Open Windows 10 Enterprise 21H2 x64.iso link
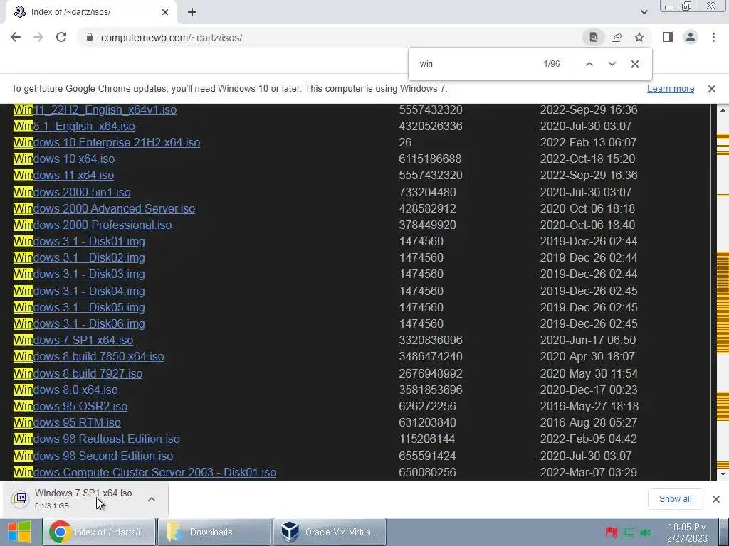The width and height of the screenshot is (729, 546). pyautogui.click(x=107, y=142)
